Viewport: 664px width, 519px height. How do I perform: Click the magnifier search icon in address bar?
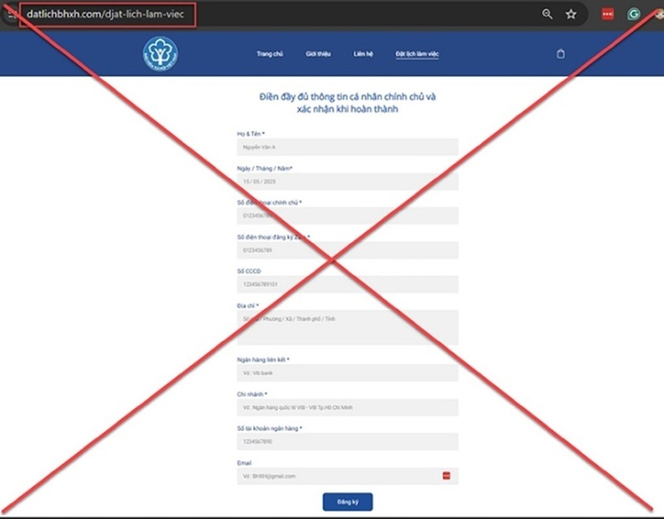[x=547, y=13]
